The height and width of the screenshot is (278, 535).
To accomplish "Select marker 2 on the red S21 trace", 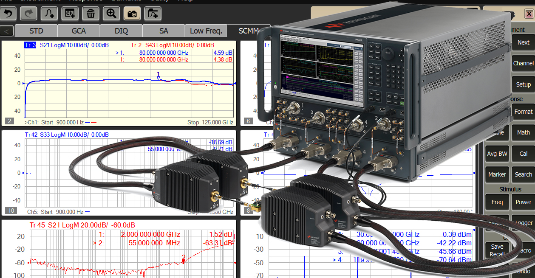I will coord(184,262).
